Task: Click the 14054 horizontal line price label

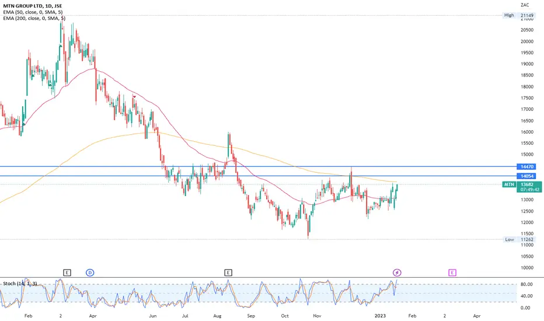Action: pyautogui.click(x=526, y=176)
